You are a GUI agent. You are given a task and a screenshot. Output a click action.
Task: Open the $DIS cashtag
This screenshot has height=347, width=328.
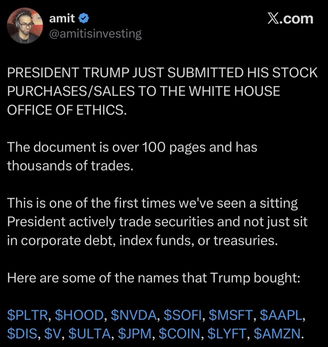pos(22,333)
